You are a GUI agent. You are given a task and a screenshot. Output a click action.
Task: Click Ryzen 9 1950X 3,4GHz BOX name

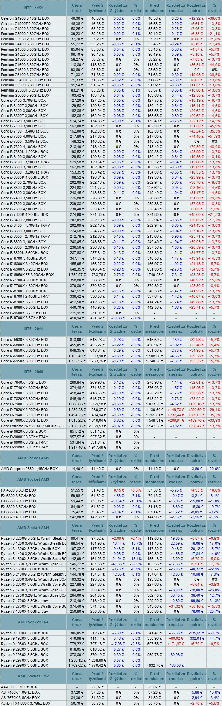pyautogui.click(x=25, y=644)
